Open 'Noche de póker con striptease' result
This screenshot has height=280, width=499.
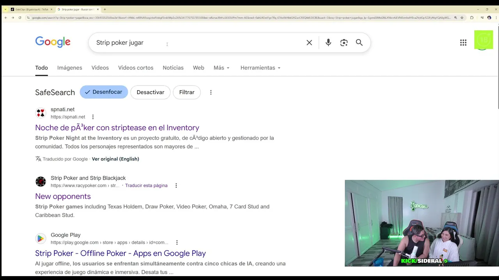[x=117, y=128]
